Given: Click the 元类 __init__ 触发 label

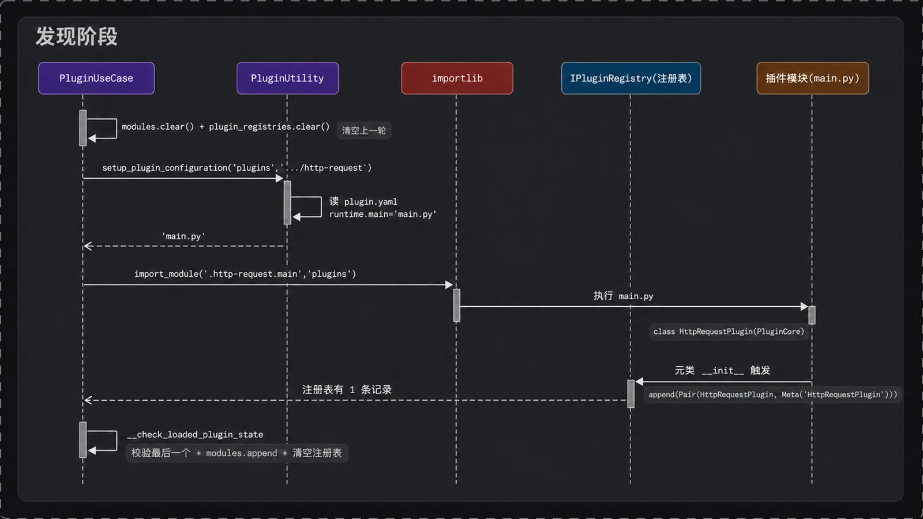Looking at the screenshot, I should click(722, 370).
